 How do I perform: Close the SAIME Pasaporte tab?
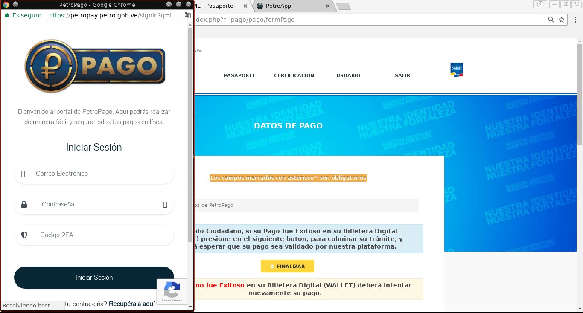[x=245, y=6]
